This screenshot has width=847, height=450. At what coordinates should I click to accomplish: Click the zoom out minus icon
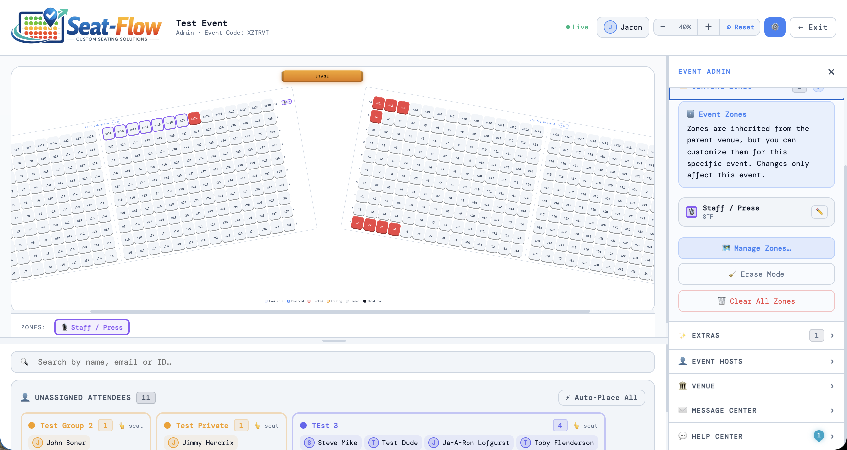pyautogui.click(x=662, y=27)
